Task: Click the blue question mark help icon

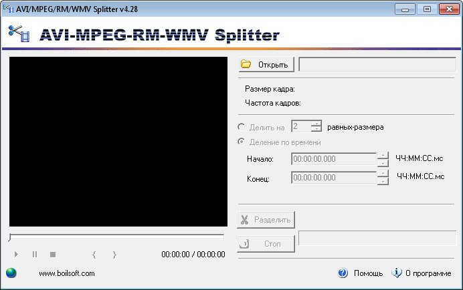Action: pyautogui.click(x=343, y=273)
